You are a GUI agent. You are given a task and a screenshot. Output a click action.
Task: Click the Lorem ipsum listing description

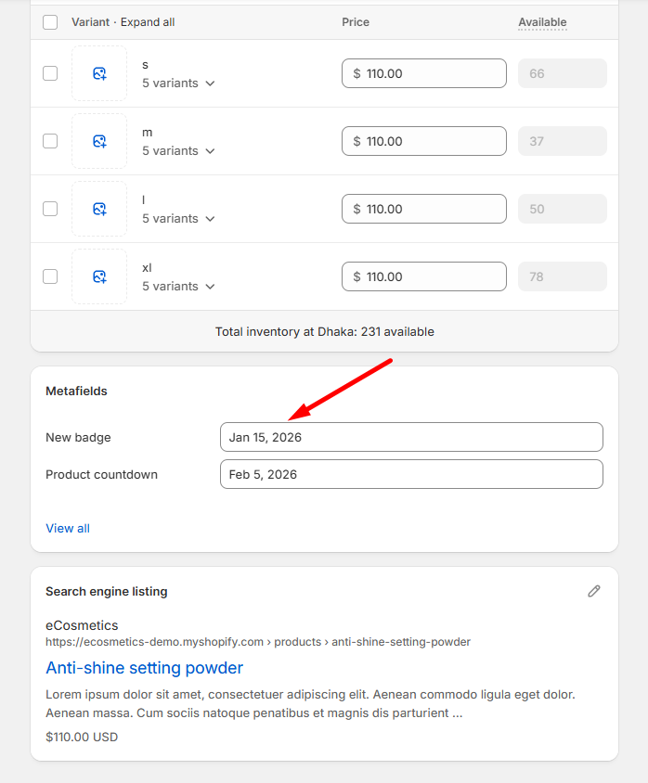[310, 703]
